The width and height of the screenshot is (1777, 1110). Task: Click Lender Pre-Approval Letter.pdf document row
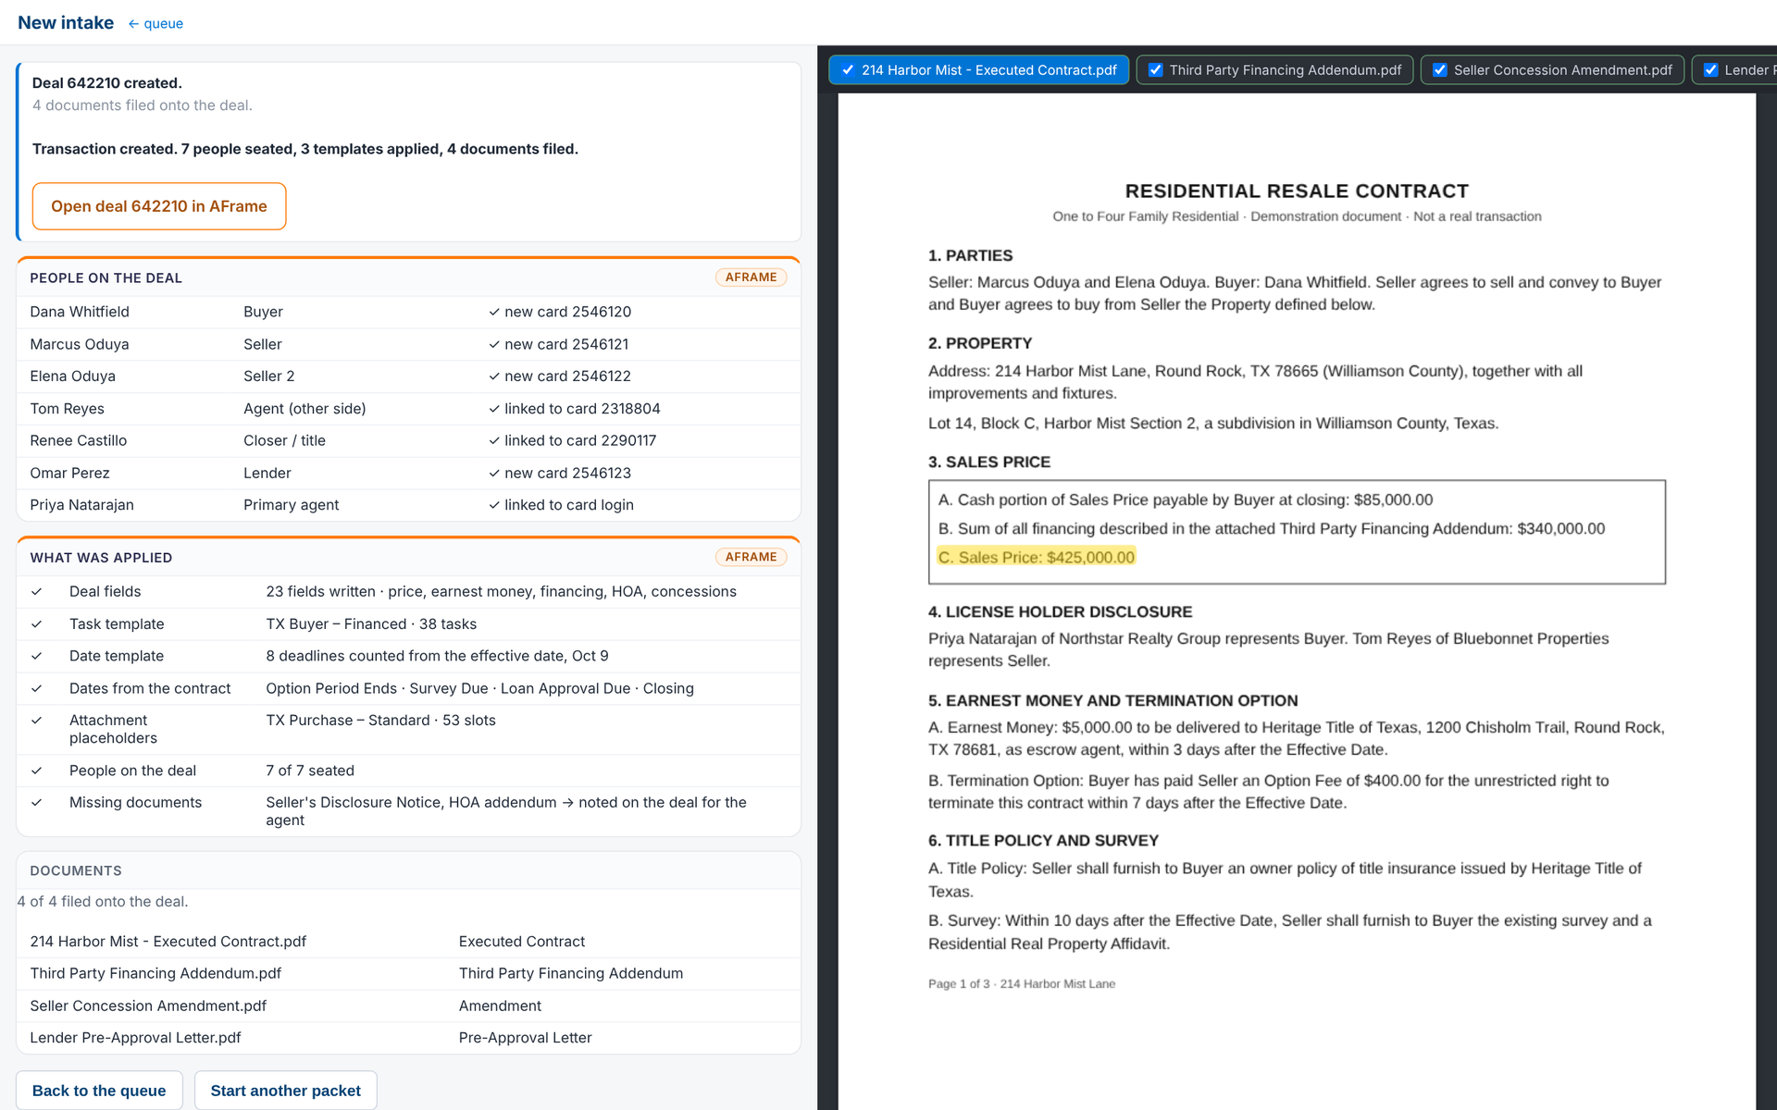click(x=408, y=1038)
